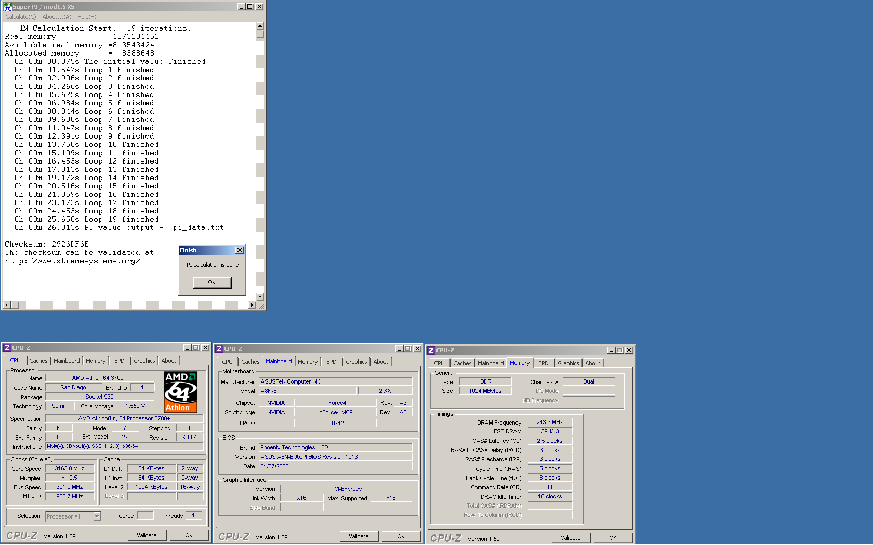Viewport: 873px width, 545px height.
Task: Click the DRAM Frequency value 243.3 MHz
Action: click(550, 422)
